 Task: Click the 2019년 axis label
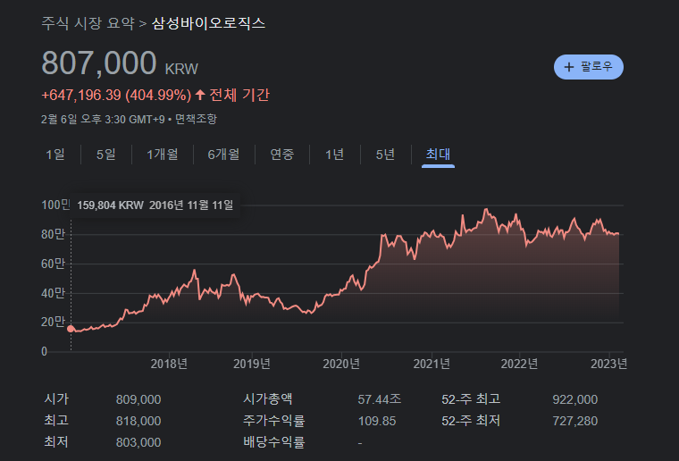point(252,364)
